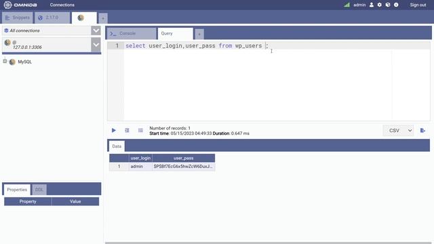This screenshot has width=434, height=244.
Task: Select the password hash cell
Action: (x=184, y=167)
